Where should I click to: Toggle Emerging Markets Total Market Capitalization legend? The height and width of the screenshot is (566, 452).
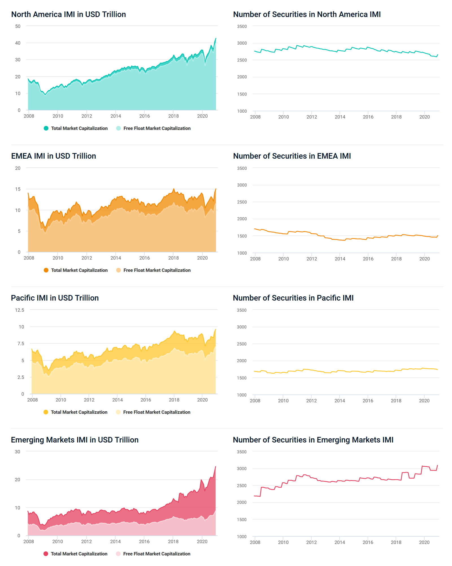point(75,554)
